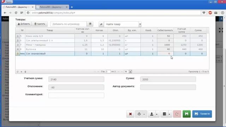Click the pink redo arrow button
The width and height of the screenshot is (226, 127).
[x=177, y=114]
